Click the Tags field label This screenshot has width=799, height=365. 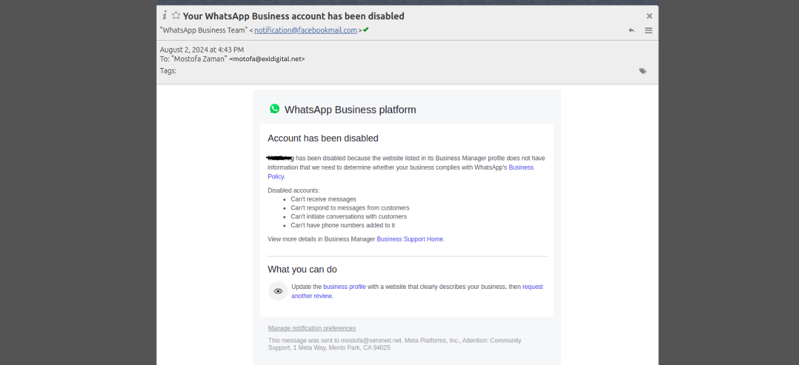coord(168,71)
